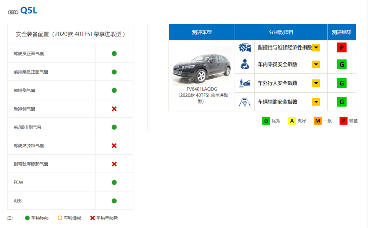Click the vehicle assist safety radar icon
368x228 pixels.
point(244,102)
